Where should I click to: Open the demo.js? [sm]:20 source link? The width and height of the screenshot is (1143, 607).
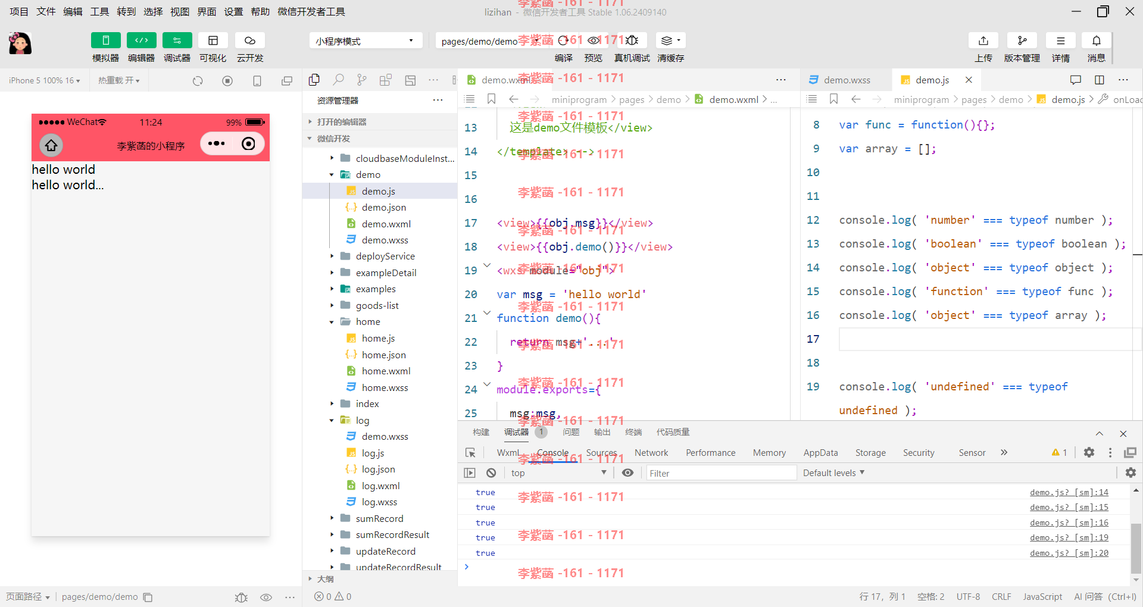point(1069,553)
